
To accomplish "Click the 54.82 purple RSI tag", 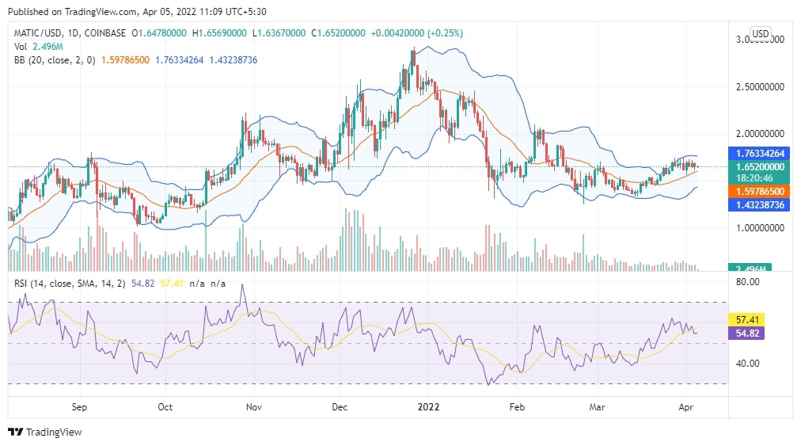I will (746, 334).
